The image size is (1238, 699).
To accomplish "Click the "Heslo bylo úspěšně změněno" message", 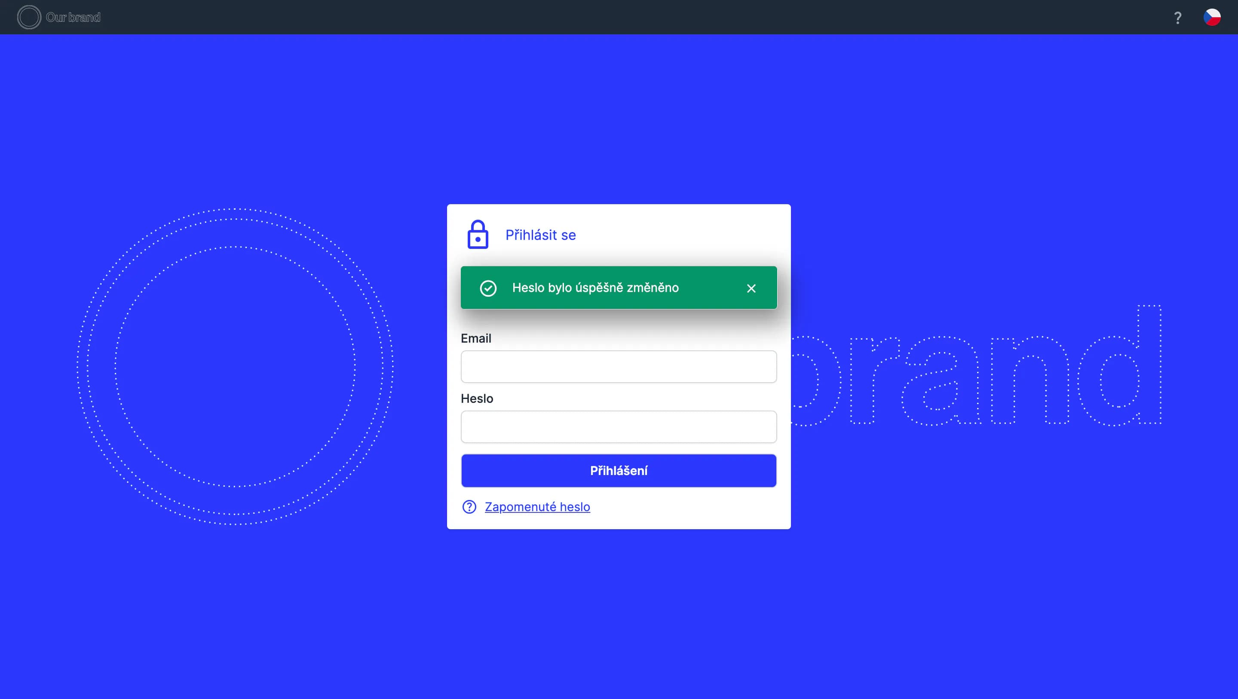I will [595, 288].
